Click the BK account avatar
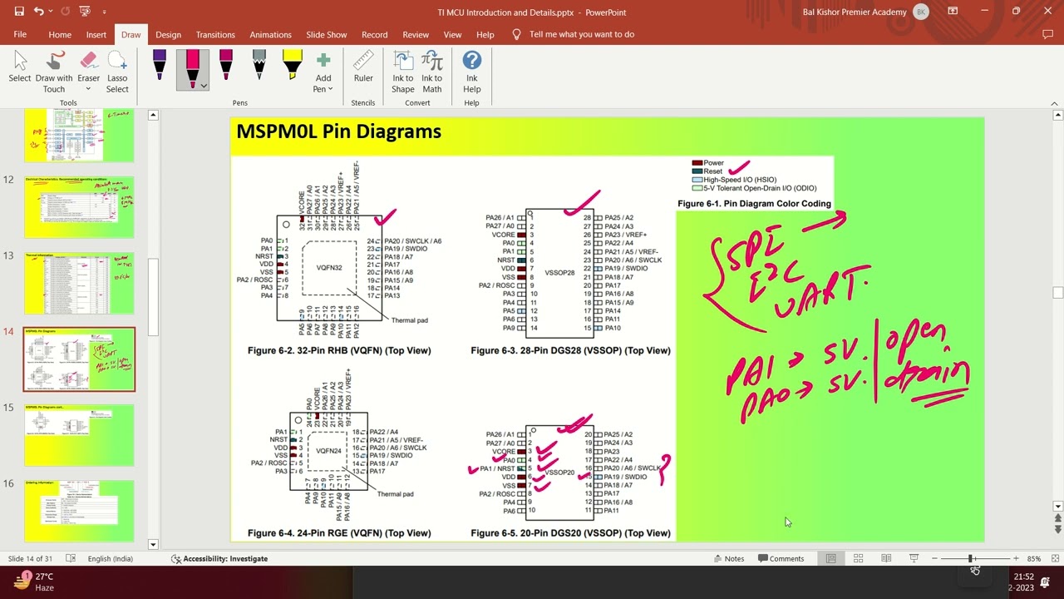This screenshot has width=1064, height=599. coord(920,12)
